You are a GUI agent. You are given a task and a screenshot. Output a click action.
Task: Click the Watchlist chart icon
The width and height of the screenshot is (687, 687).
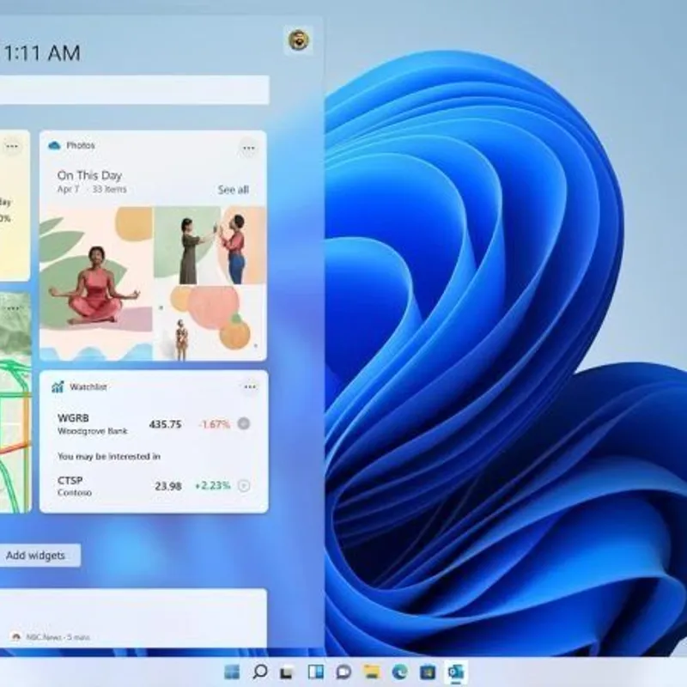pyautogui.click(x=58, y=387)
